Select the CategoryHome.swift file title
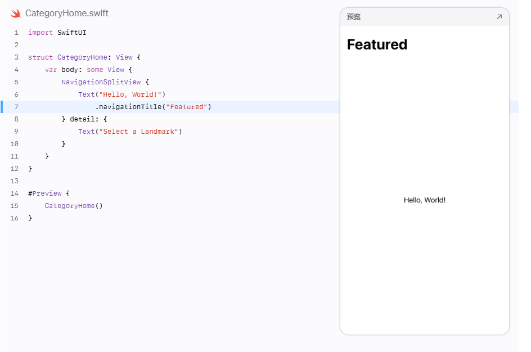This screenshot has height=352, width=531. (67, 13)
